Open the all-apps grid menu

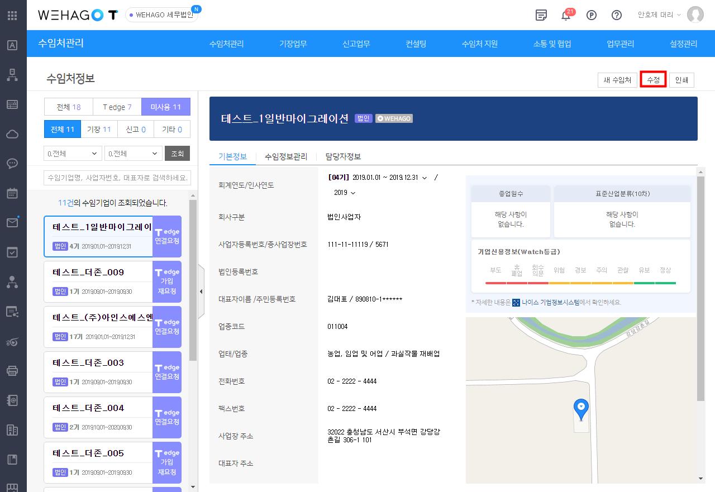(12, 15)
